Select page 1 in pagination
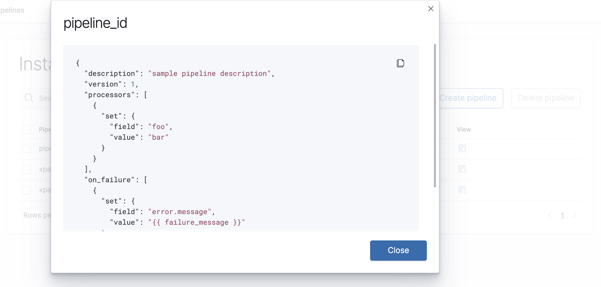Image resolution: width=601 pixels, height=287 pixels. [x=562, y=215]
